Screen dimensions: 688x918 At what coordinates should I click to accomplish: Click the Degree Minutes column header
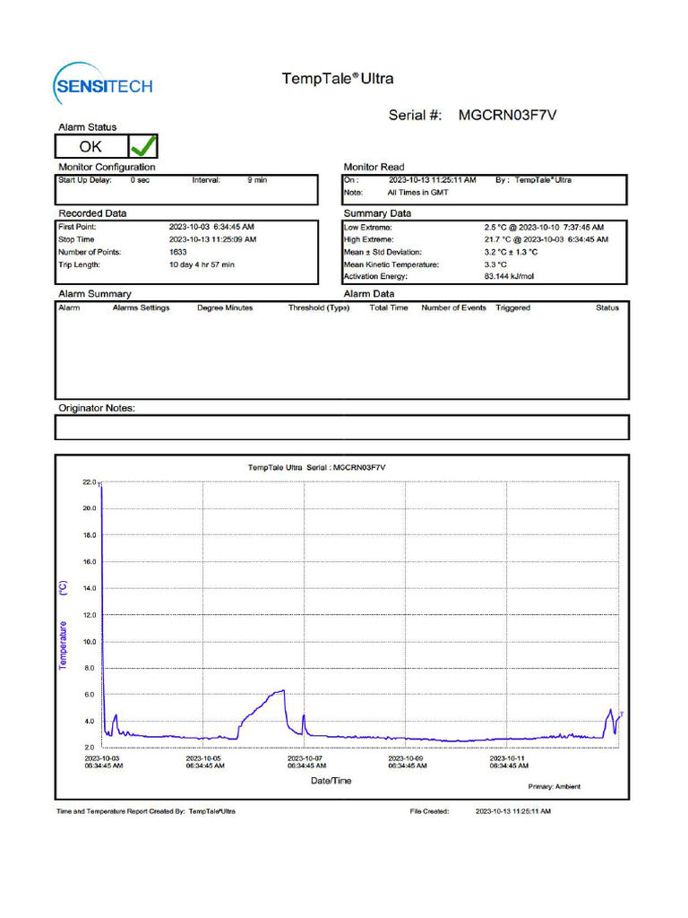tap(225, 308)
